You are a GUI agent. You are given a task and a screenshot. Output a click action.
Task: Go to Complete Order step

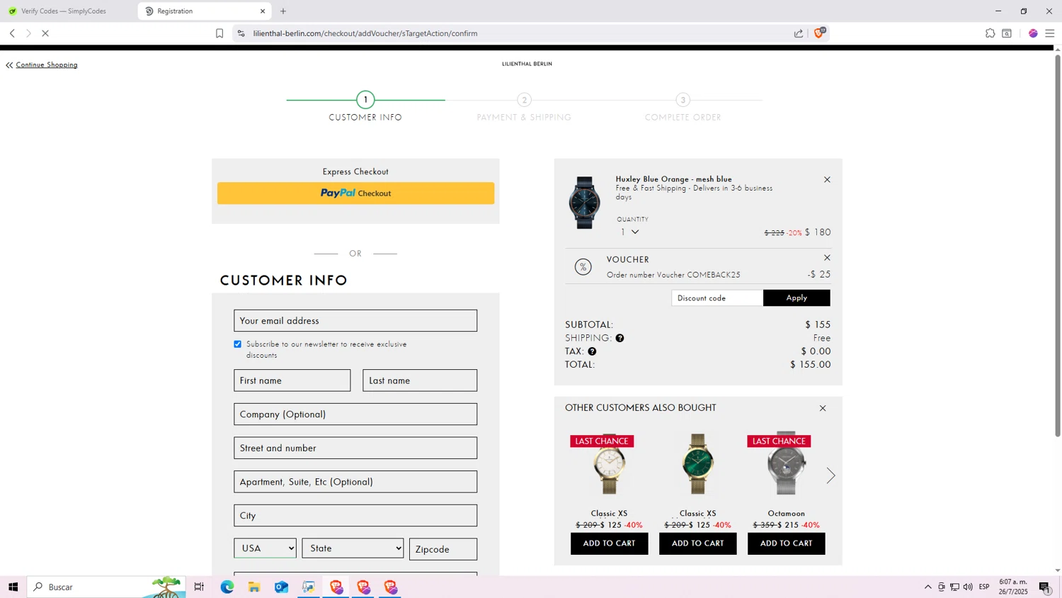[683, 108]
